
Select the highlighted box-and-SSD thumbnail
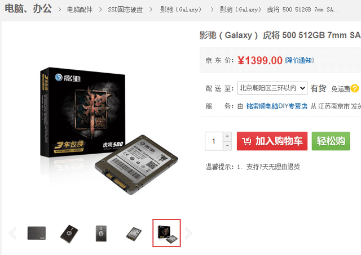pyautogui.click(x=166, y=233)
